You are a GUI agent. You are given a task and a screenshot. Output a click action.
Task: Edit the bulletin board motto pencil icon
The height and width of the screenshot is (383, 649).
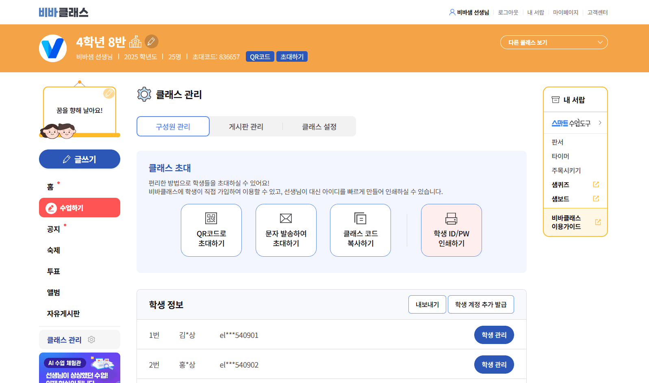coord(109,93)
